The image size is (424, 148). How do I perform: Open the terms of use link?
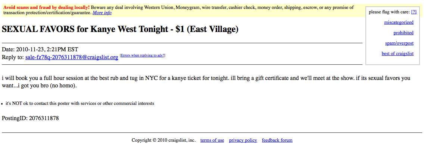click(x=212, y=140)
